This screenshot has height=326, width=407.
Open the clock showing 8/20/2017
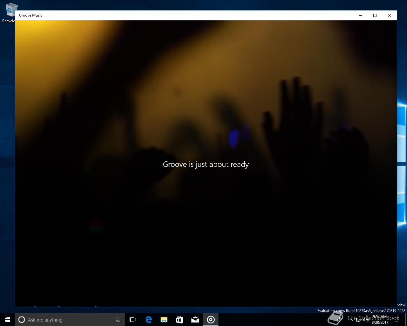tap(380, 320)
